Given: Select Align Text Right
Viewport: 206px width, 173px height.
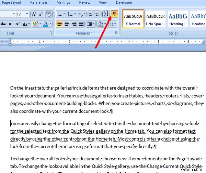Looking at the screenshot, I should click(74, 24).
